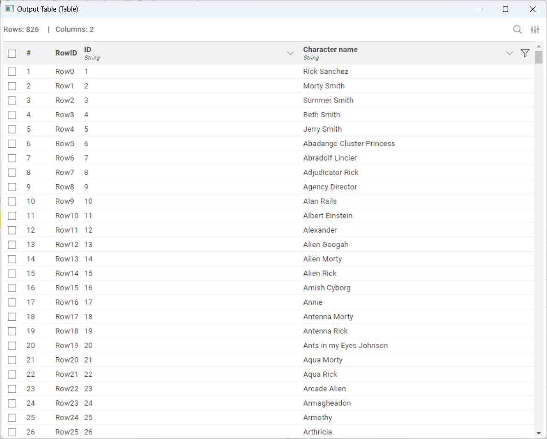Select the 'Row20' RowID cell
Image resolution: width=547 pixels, height=439 pixels.
tap(66, 360)
